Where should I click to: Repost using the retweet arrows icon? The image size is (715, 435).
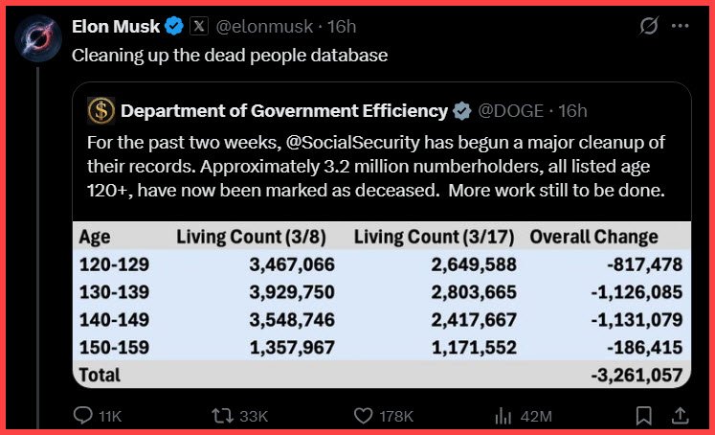221,416
